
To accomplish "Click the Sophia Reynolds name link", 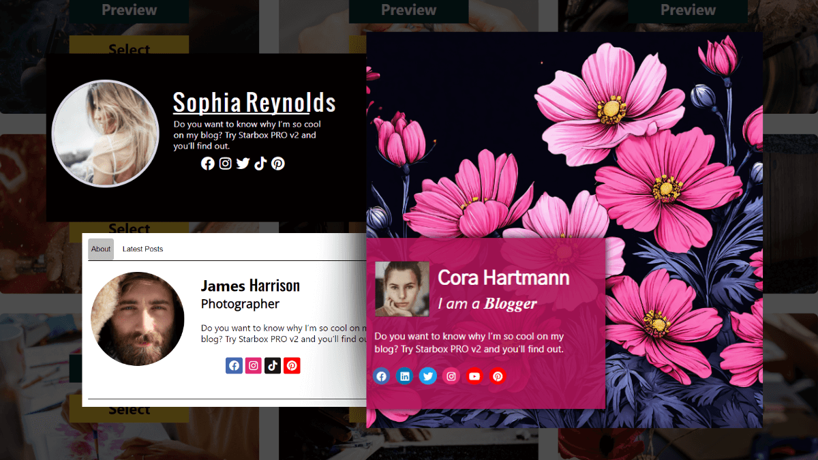I will (254, 102).
